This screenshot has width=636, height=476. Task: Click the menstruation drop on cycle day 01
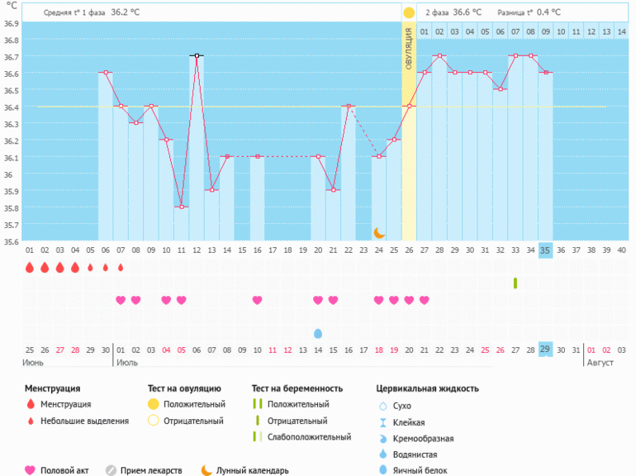pos(30,268)
